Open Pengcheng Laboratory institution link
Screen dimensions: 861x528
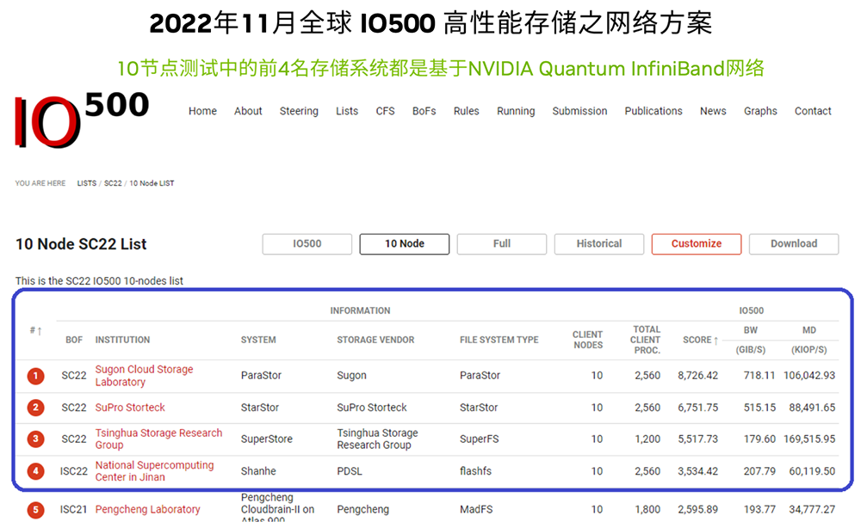(x=148, y=509)
